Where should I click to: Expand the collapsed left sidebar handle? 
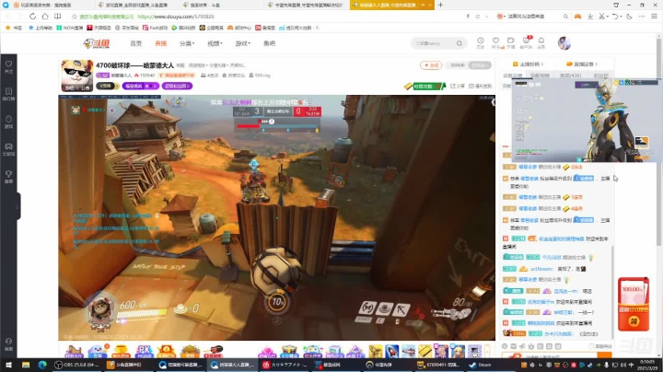(17, 206)
